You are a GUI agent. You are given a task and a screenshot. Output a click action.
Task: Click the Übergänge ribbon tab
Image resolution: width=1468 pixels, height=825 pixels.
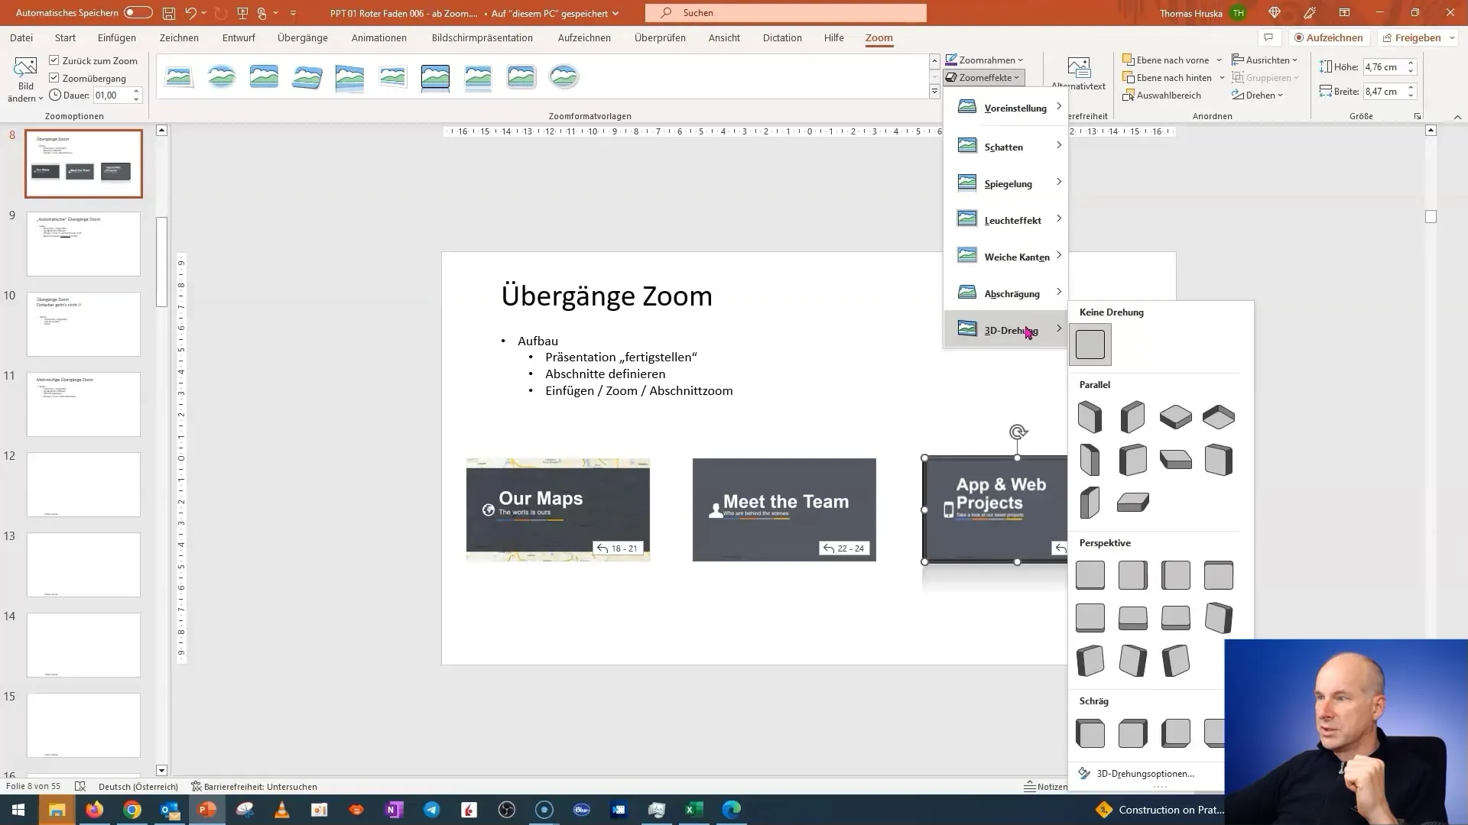point(304,37)
